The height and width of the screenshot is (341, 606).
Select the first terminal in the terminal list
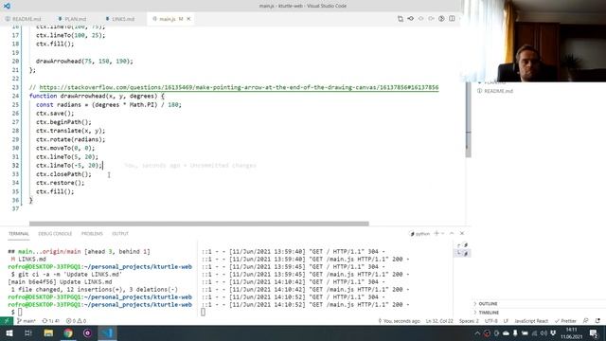point(462,245)
